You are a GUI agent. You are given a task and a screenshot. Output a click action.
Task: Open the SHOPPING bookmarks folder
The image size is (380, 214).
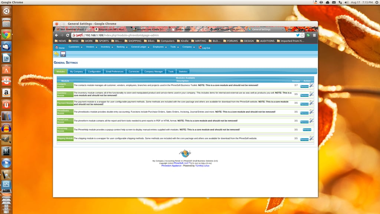[133, 41]
